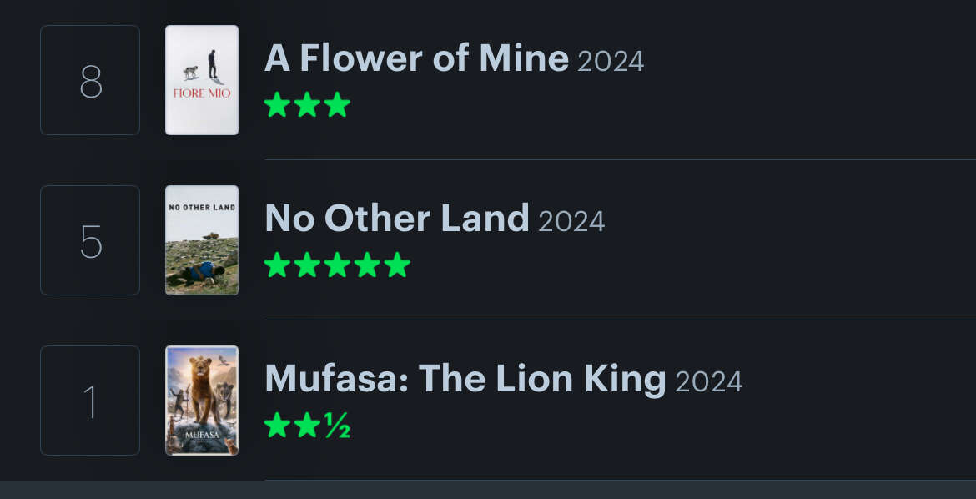
Task: Click the half-star symbol in Mufasa's rating
Action: tap(337, 426)
